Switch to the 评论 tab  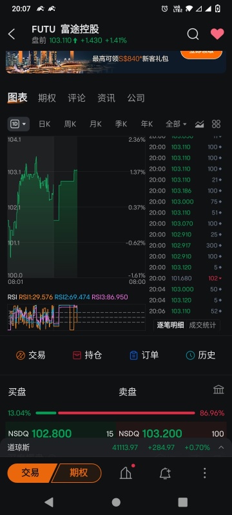[77, 98]
